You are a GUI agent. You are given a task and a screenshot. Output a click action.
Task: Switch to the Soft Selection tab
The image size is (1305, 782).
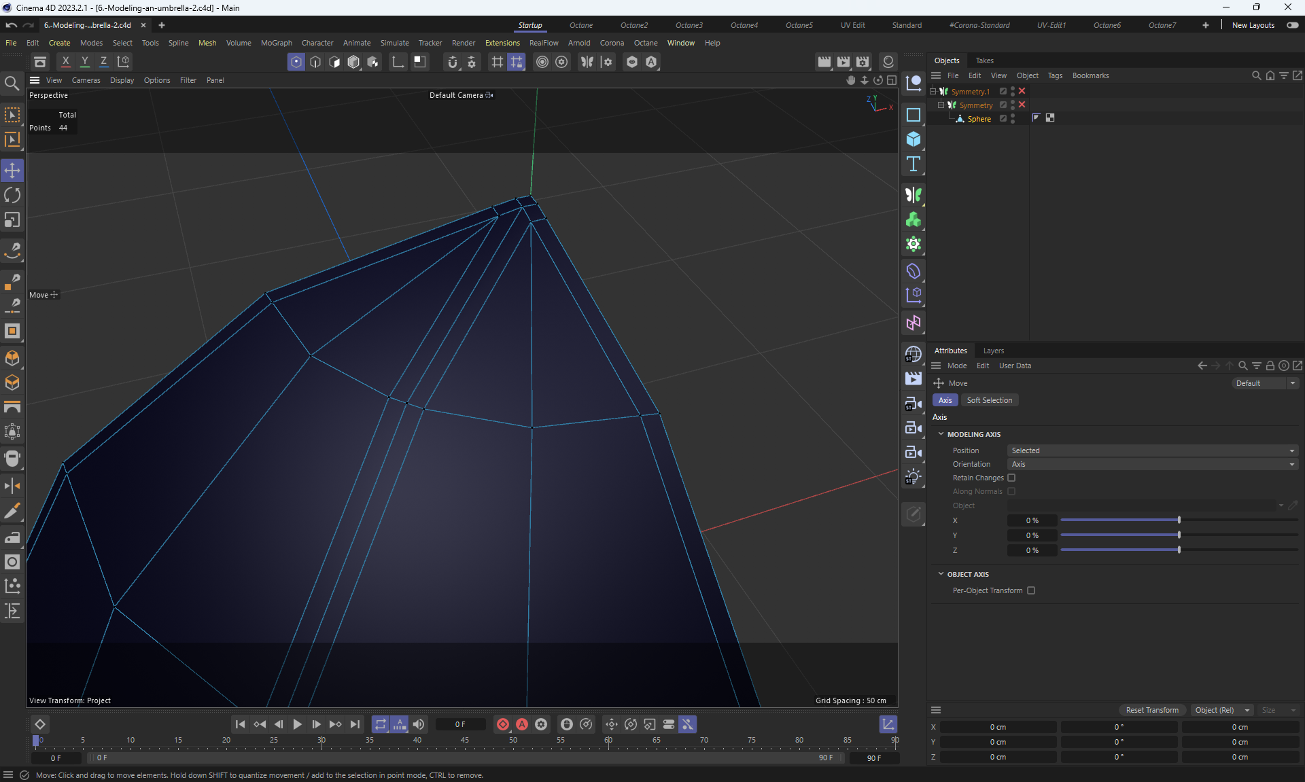point(989,400)
